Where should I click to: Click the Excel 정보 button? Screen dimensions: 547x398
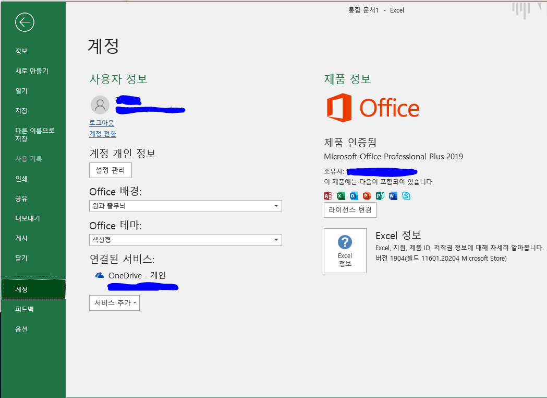point(345,251)
